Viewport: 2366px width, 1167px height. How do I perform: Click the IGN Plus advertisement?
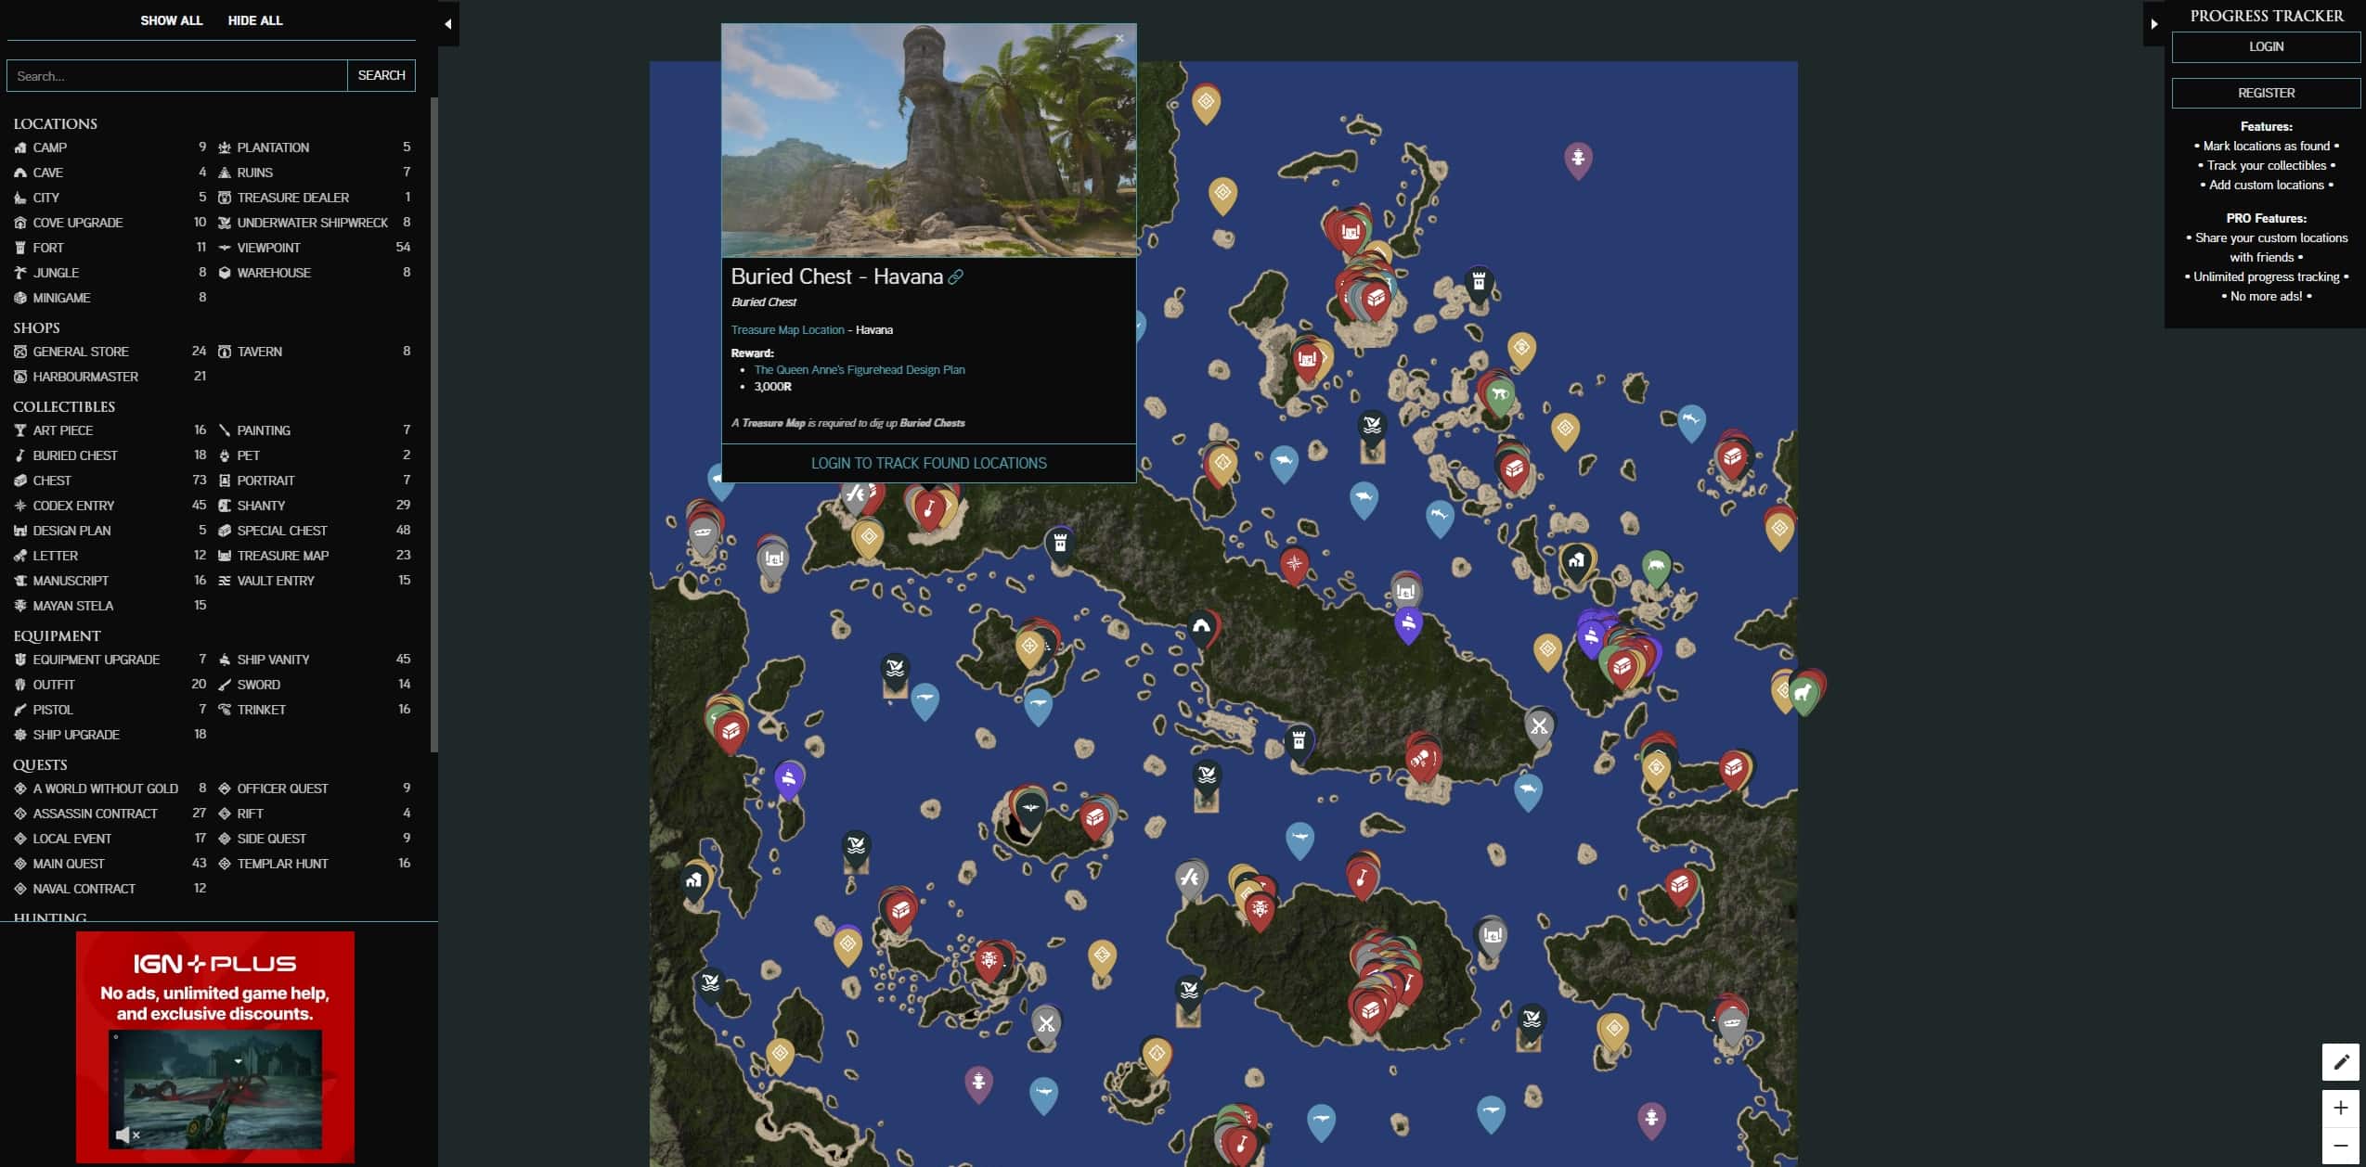pos(215,1046)
